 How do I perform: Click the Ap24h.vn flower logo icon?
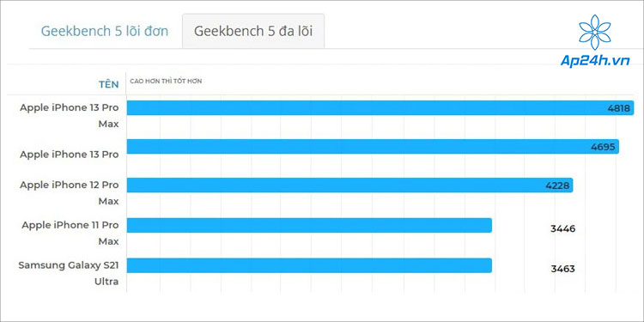(595, 33)
